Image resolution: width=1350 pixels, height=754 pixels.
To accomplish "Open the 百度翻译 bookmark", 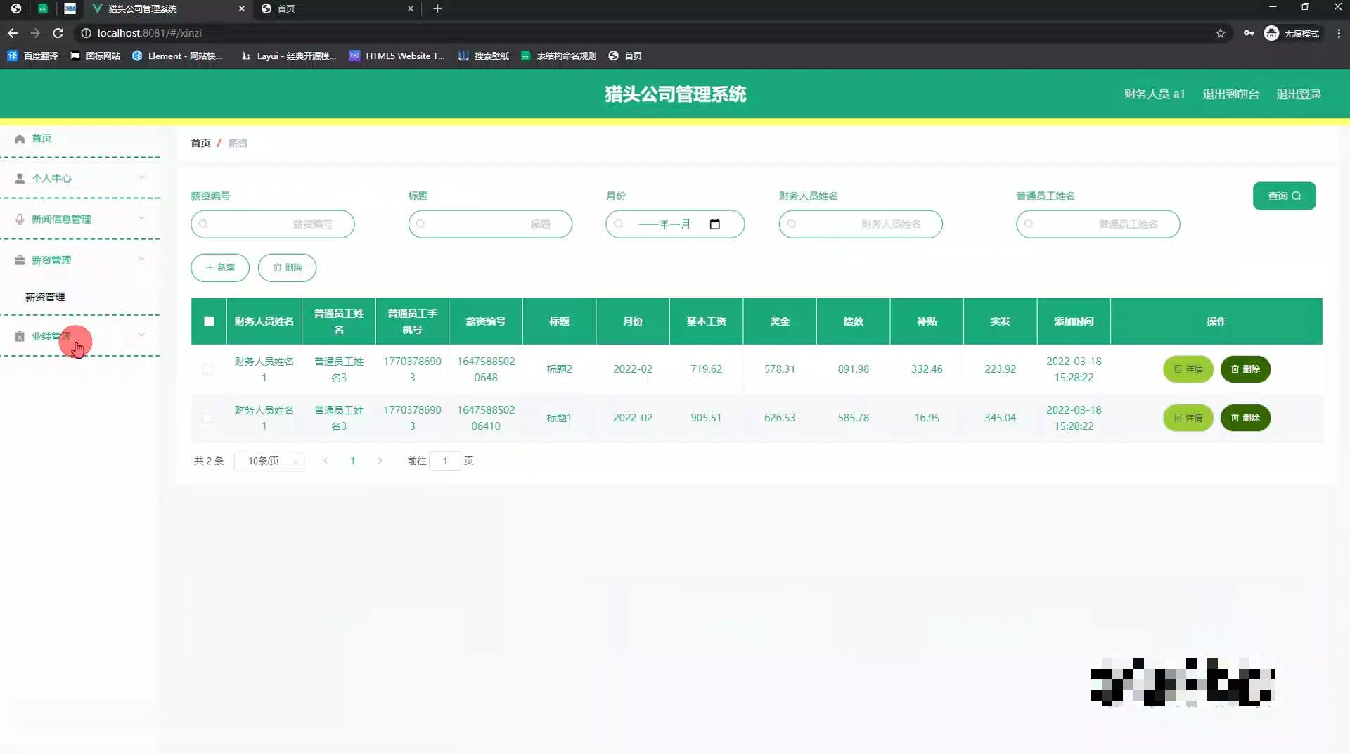I will pos(32,56).
